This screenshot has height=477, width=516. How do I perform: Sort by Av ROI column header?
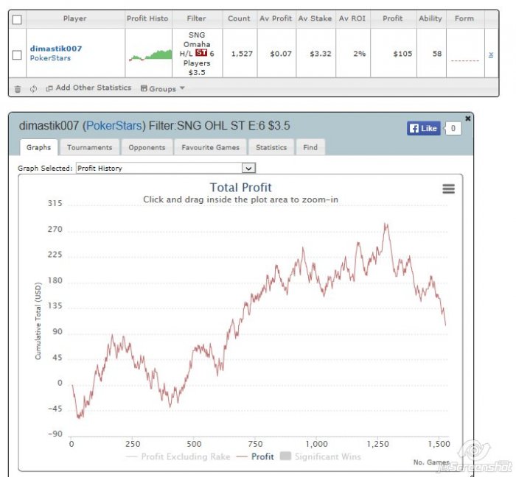coord(352,18)
